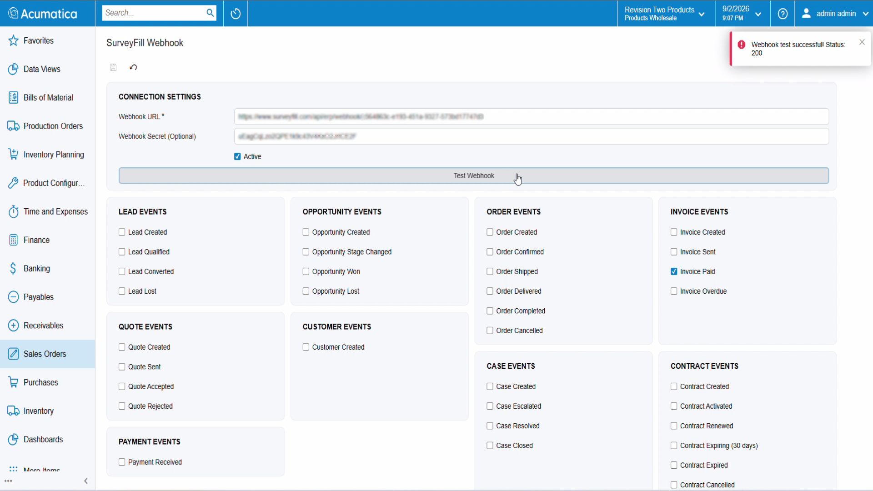Open Inventory Planning cart icon
This screenshot has height=491, width=873.
[14, 155]
